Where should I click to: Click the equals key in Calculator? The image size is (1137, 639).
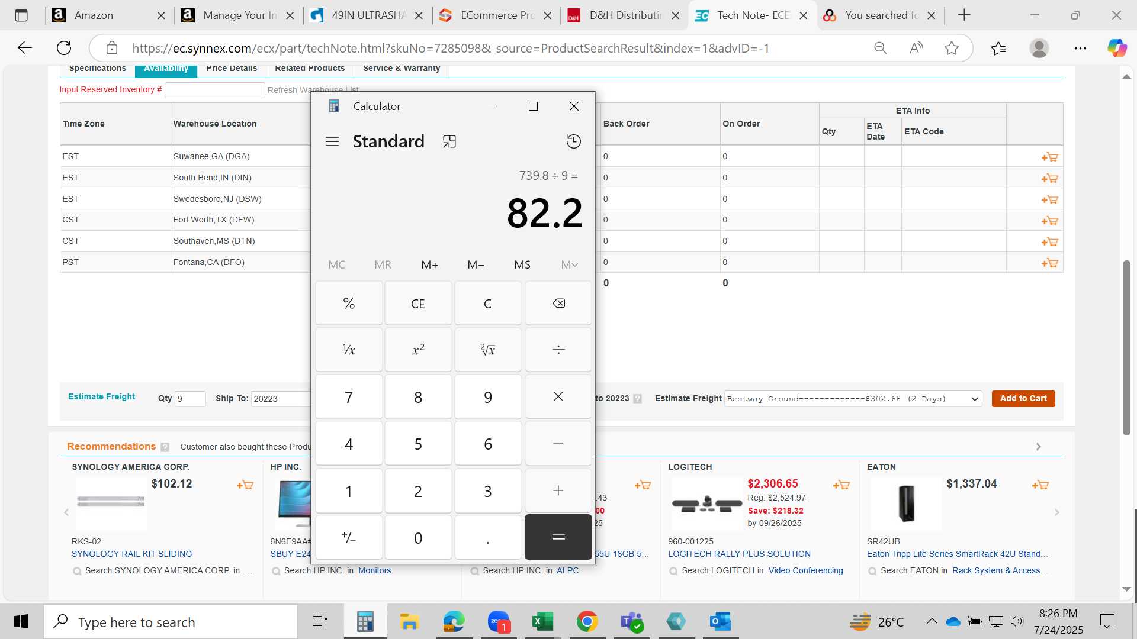(558, 537)
